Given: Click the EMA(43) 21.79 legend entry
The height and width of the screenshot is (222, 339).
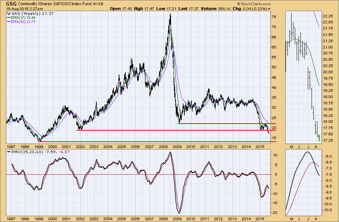Looking at the screenshot, I should [21, 21].
